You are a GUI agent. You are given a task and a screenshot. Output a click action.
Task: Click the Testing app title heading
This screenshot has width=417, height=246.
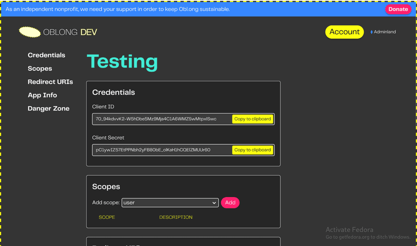122,61
